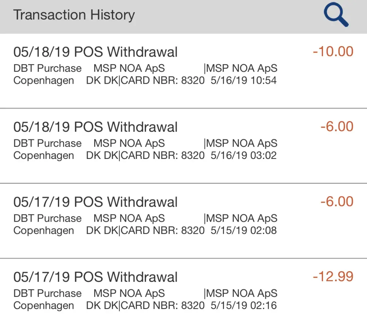Tap the timestamp 5/15/19 02:16
Image resolution: width=367 pixels, height=327 pixels.
click(x=244, y=305)
